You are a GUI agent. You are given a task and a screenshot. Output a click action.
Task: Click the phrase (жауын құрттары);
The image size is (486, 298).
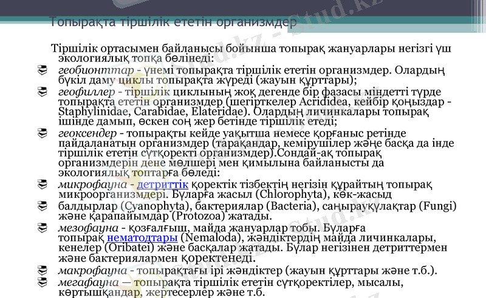point(307,80)
